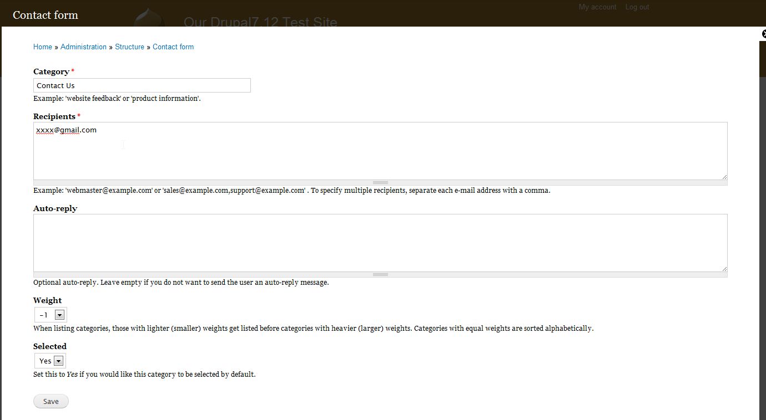The width and height of the screenshot is (766, 420).
Task: Click the Log out menu link
Action: [x=637, y=7]
